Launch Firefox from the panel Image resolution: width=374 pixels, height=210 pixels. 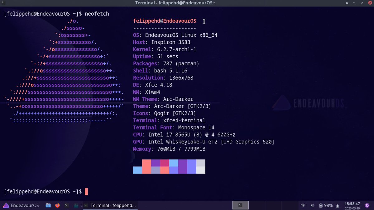[x=57, y=205]
